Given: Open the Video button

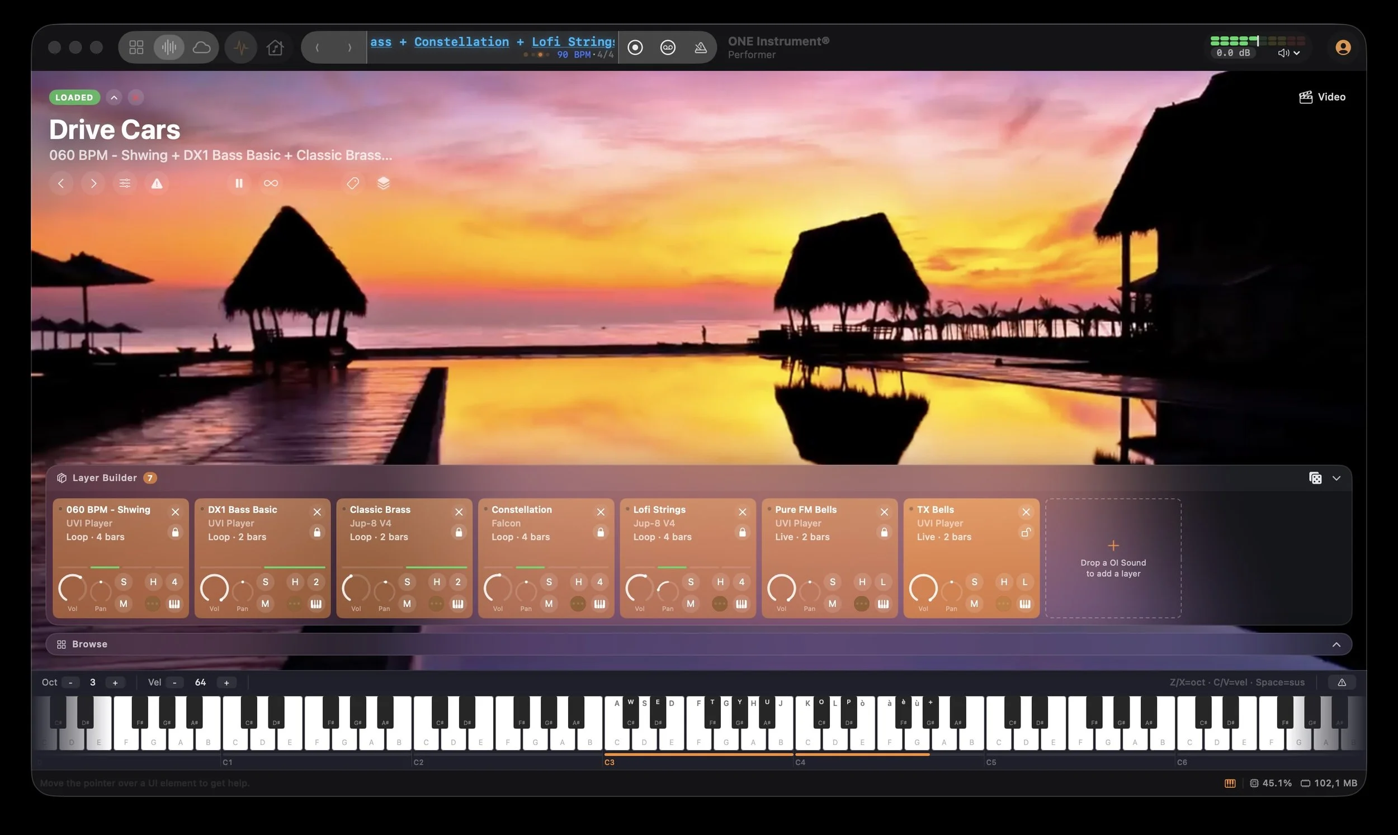Looking at the screenshot, I should point(1322,97).
